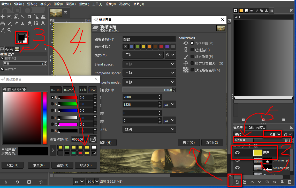The image size is (296, 188).
Task: Click the Color Picker eyedropper tool
Action: point(3,30)
